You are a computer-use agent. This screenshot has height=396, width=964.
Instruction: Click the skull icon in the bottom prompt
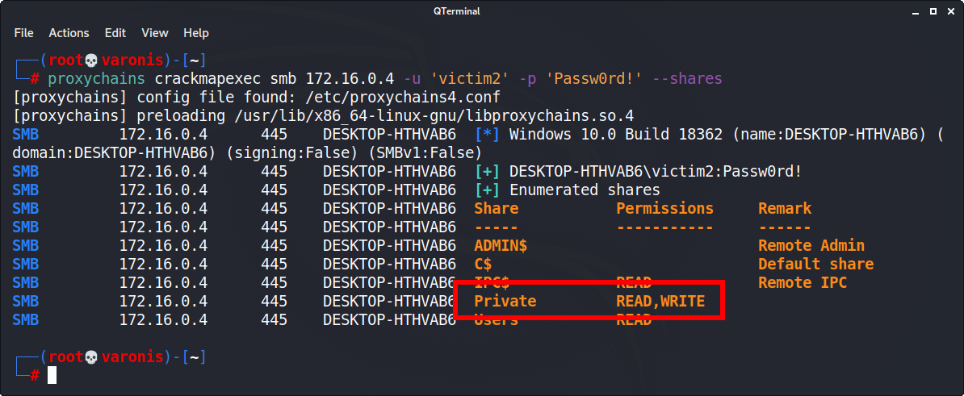coord(90,356)
